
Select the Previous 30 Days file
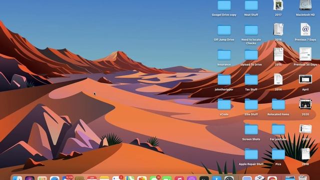pos(305,54)
